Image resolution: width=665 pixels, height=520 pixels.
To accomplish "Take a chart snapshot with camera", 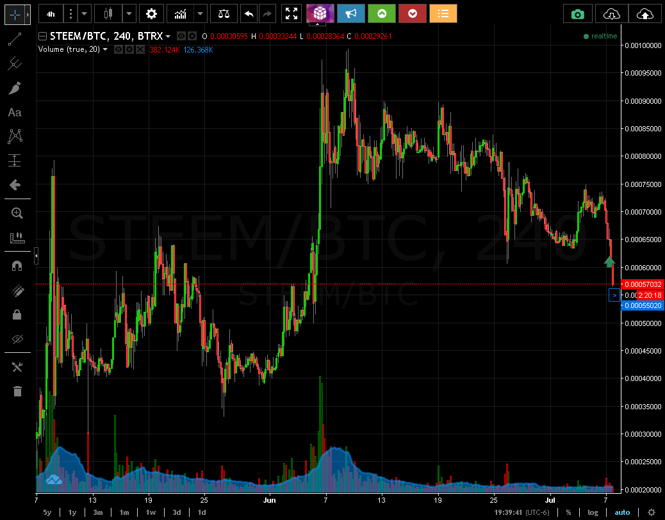I will coord(578,15).
